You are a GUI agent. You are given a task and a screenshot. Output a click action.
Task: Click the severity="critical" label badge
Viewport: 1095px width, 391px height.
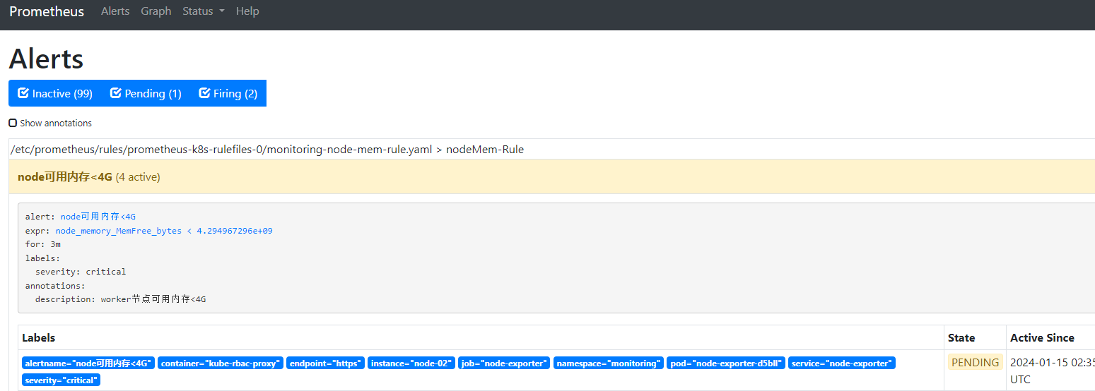(61, 380)
